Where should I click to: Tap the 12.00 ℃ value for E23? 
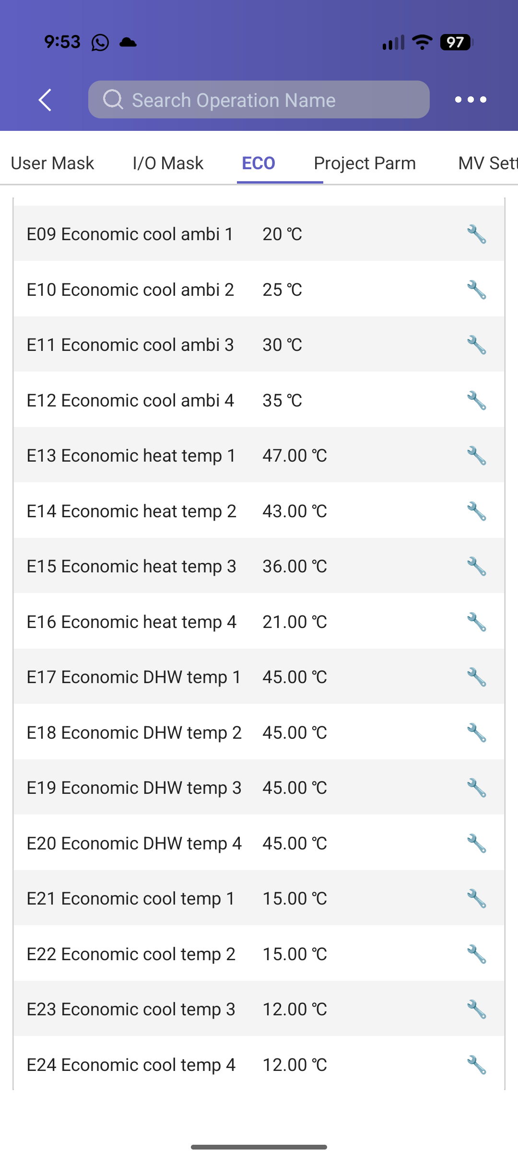tap(294, 1010)
